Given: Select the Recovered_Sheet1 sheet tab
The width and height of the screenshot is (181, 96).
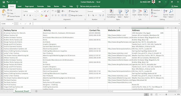Looking at the screenshot, I should click(x=22, y=91).
